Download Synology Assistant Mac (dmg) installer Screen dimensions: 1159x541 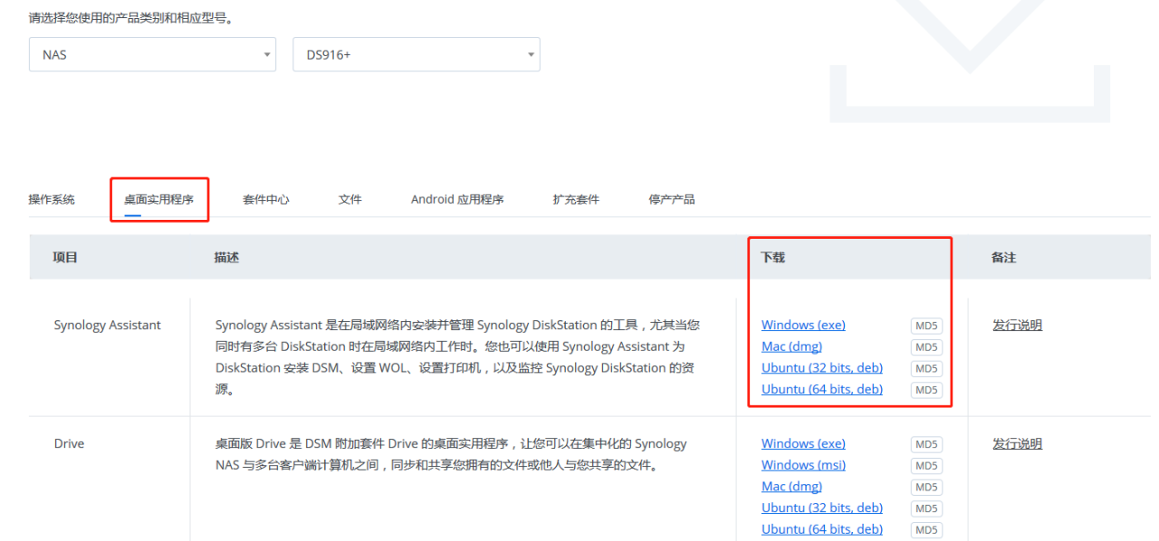791,346
